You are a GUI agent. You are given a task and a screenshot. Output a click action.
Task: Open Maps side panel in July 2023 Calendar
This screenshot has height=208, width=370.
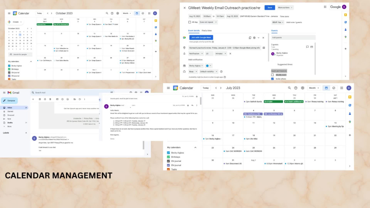click(x=350, y=122)
